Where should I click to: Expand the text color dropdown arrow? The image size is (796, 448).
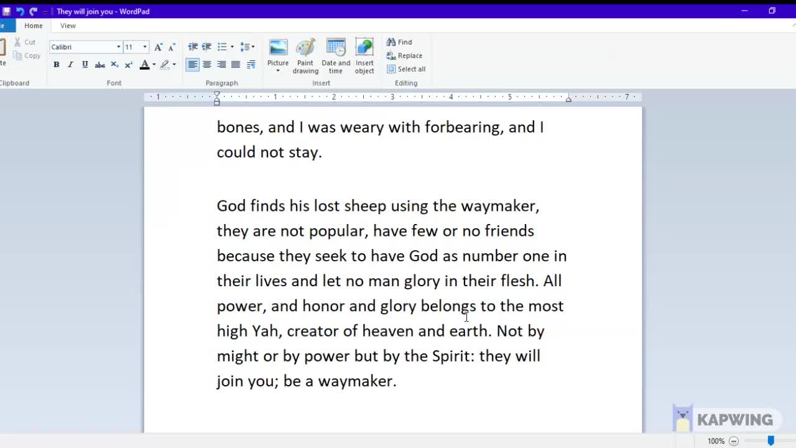[x=154, y=65]
